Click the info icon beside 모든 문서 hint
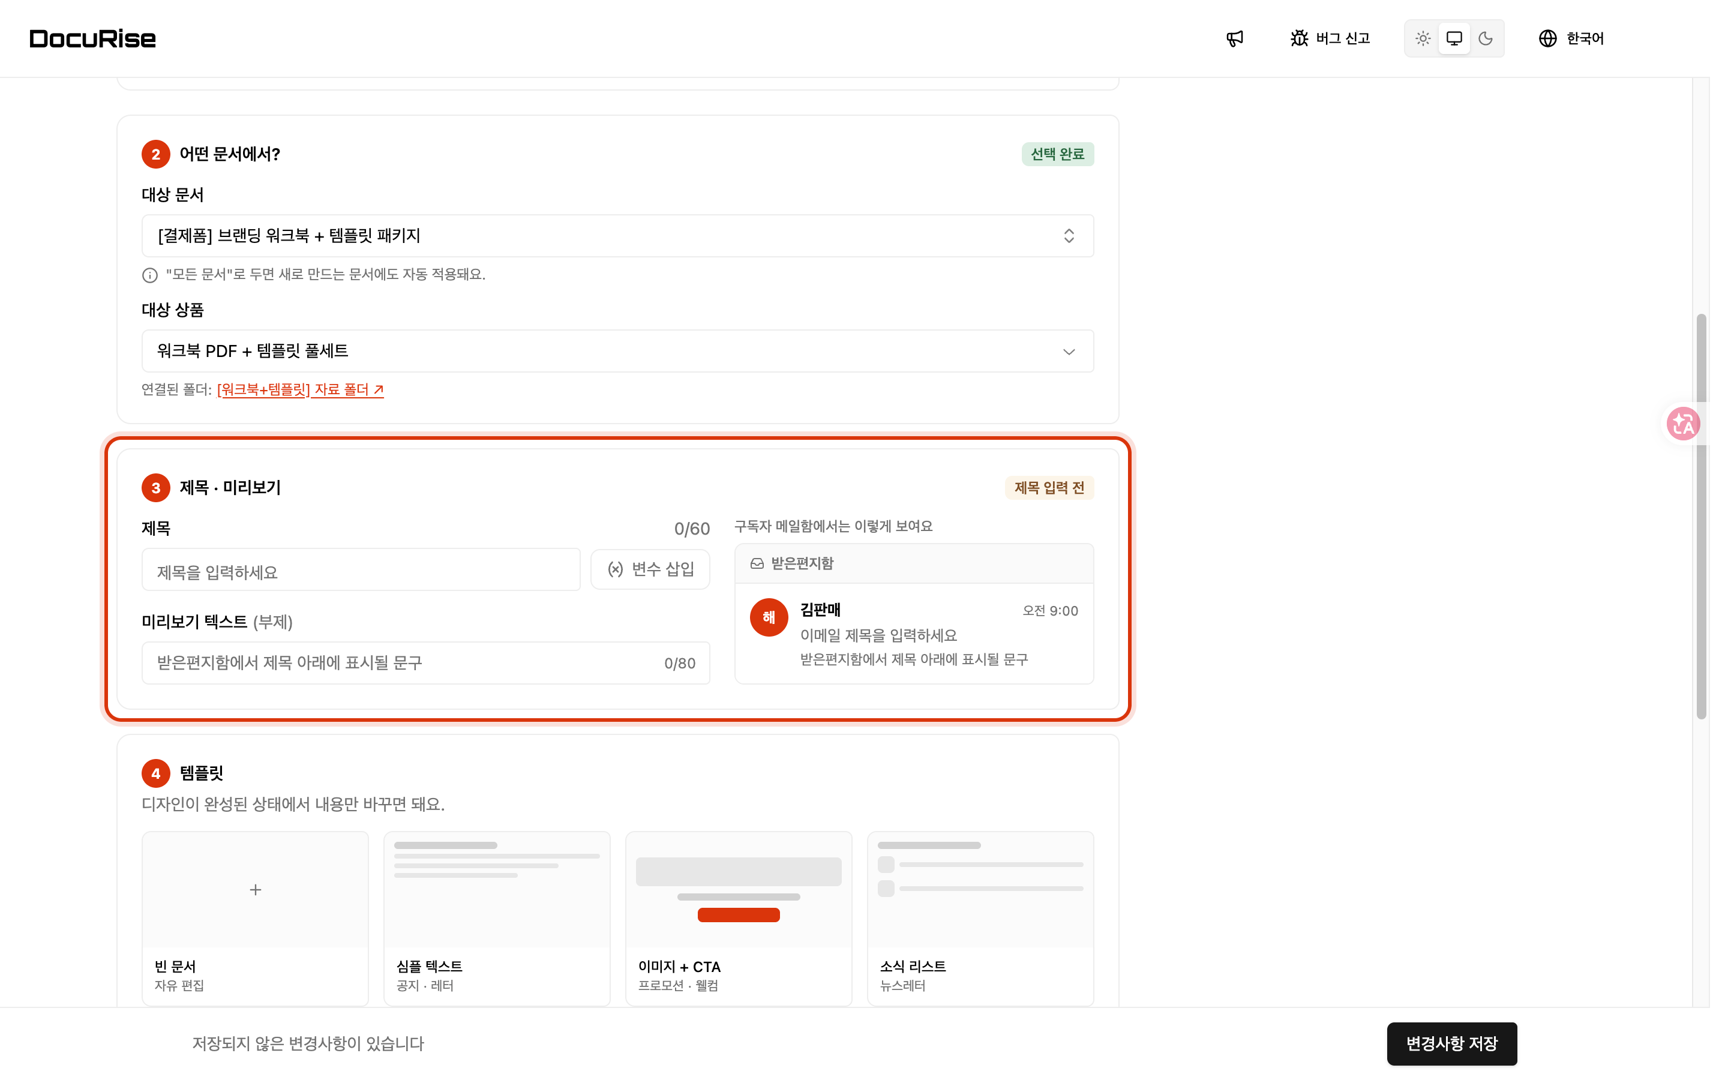 coord(150,275)
